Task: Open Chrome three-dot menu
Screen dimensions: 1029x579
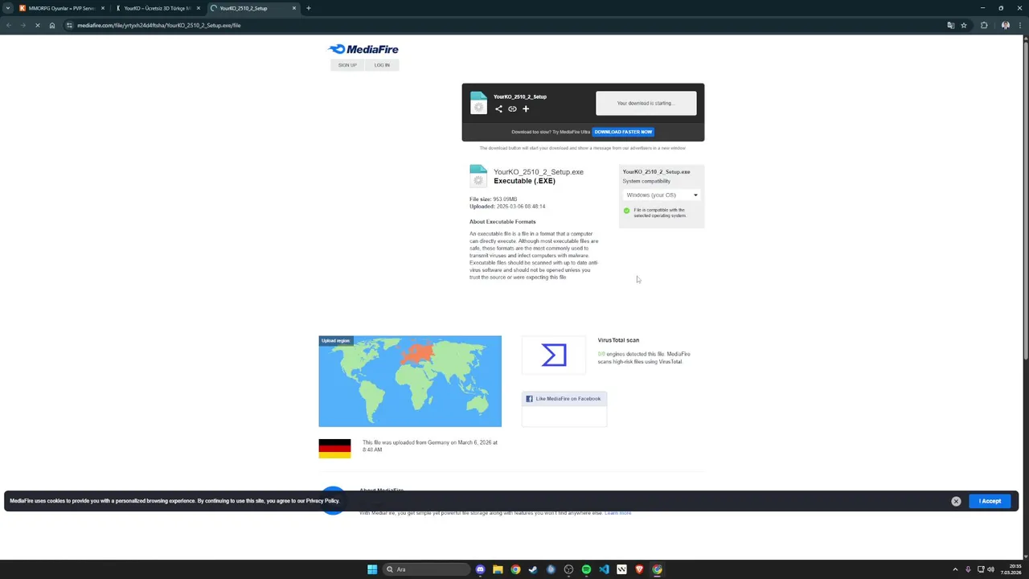Action: (1019, 25)
